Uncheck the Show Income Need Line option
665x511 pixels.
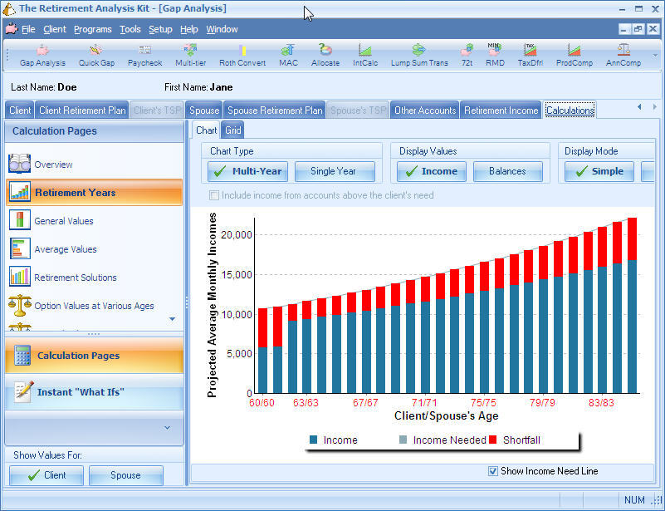coord(493,471)
